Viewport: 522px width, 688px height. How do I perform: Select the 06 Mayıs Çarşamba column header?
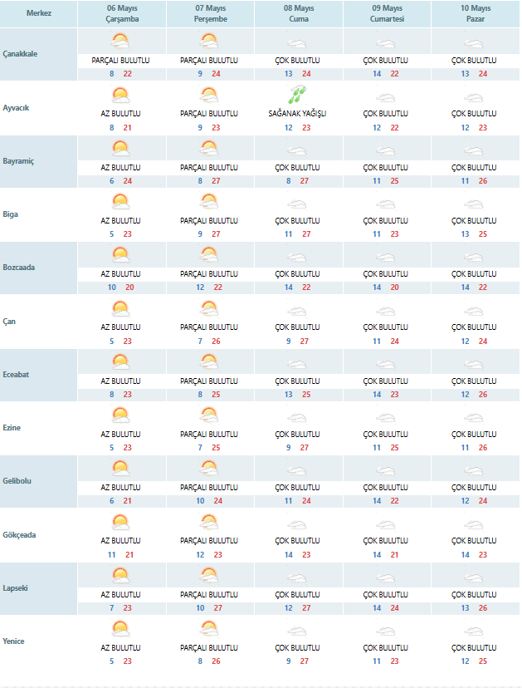122,13
